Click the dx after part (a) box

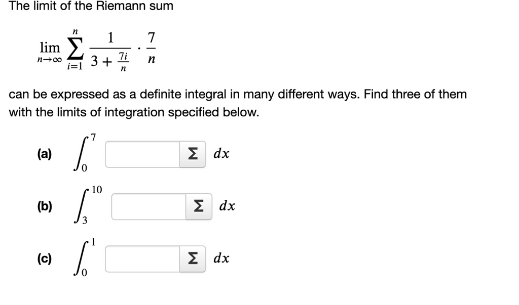click(x=221, y=154)
